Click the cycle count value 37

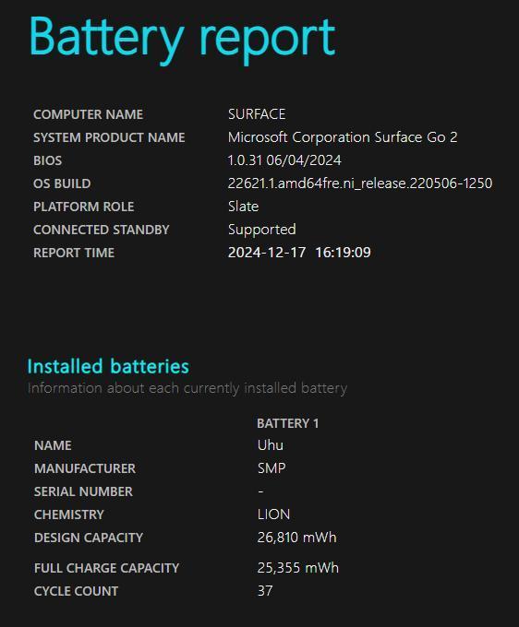(265, 591)
